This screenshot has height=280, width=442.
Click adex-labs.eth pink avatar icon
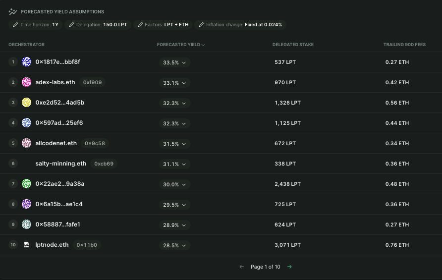click(26, 82)
